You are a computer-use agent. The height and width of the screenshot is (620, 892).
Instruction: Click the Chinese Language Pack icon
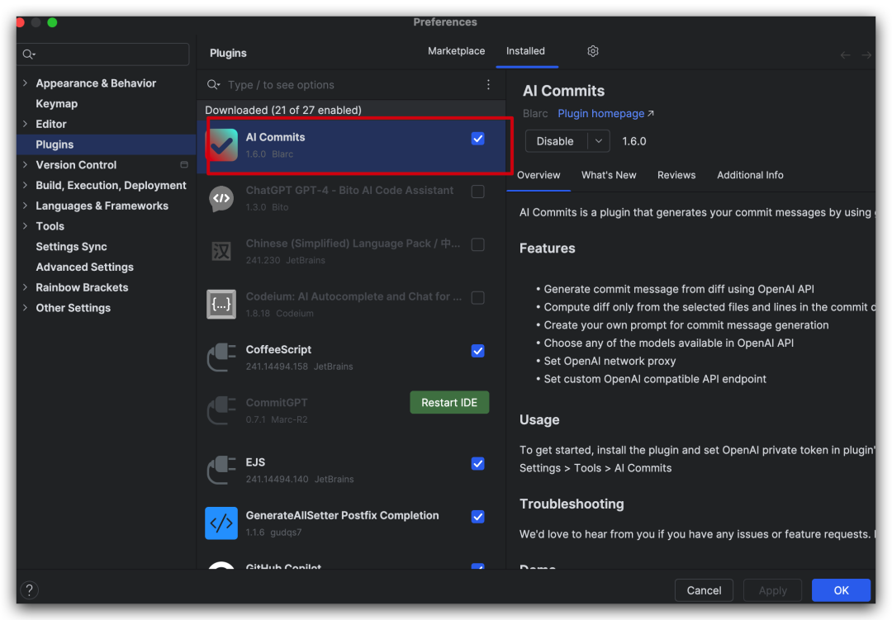(x=221, y=251)
